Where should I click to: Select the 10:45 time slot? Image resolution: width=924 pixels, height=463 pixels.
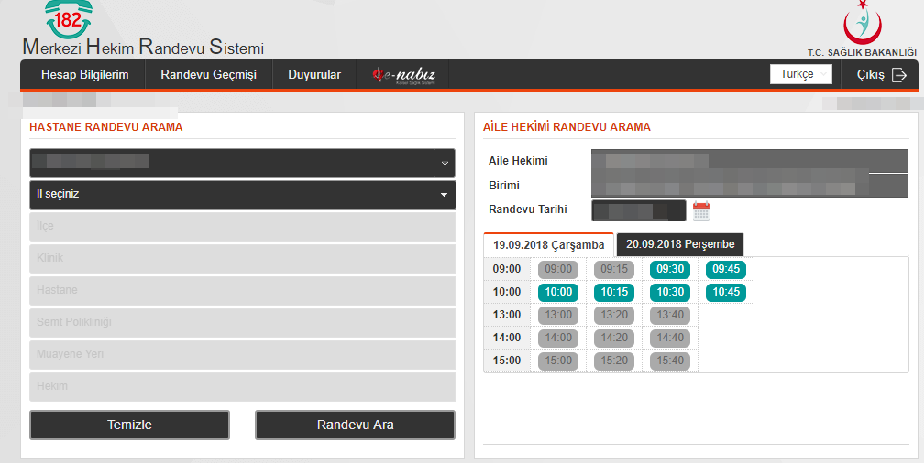pos(725,293)
